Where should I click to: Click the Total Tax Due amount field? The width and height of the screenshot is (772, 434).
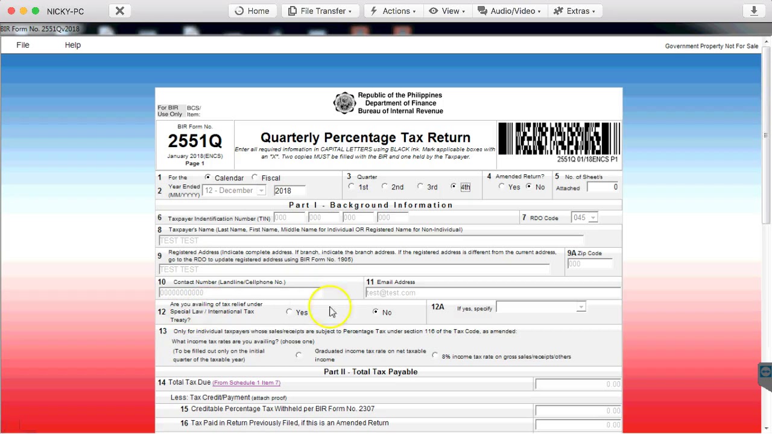(x=578, y=384)
